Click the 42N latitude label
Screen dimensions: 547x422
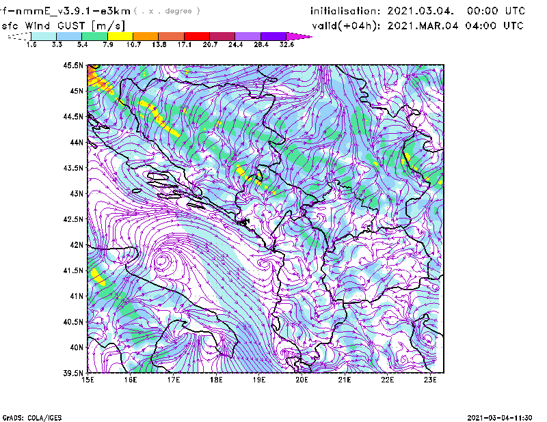[x=77, y=245]
